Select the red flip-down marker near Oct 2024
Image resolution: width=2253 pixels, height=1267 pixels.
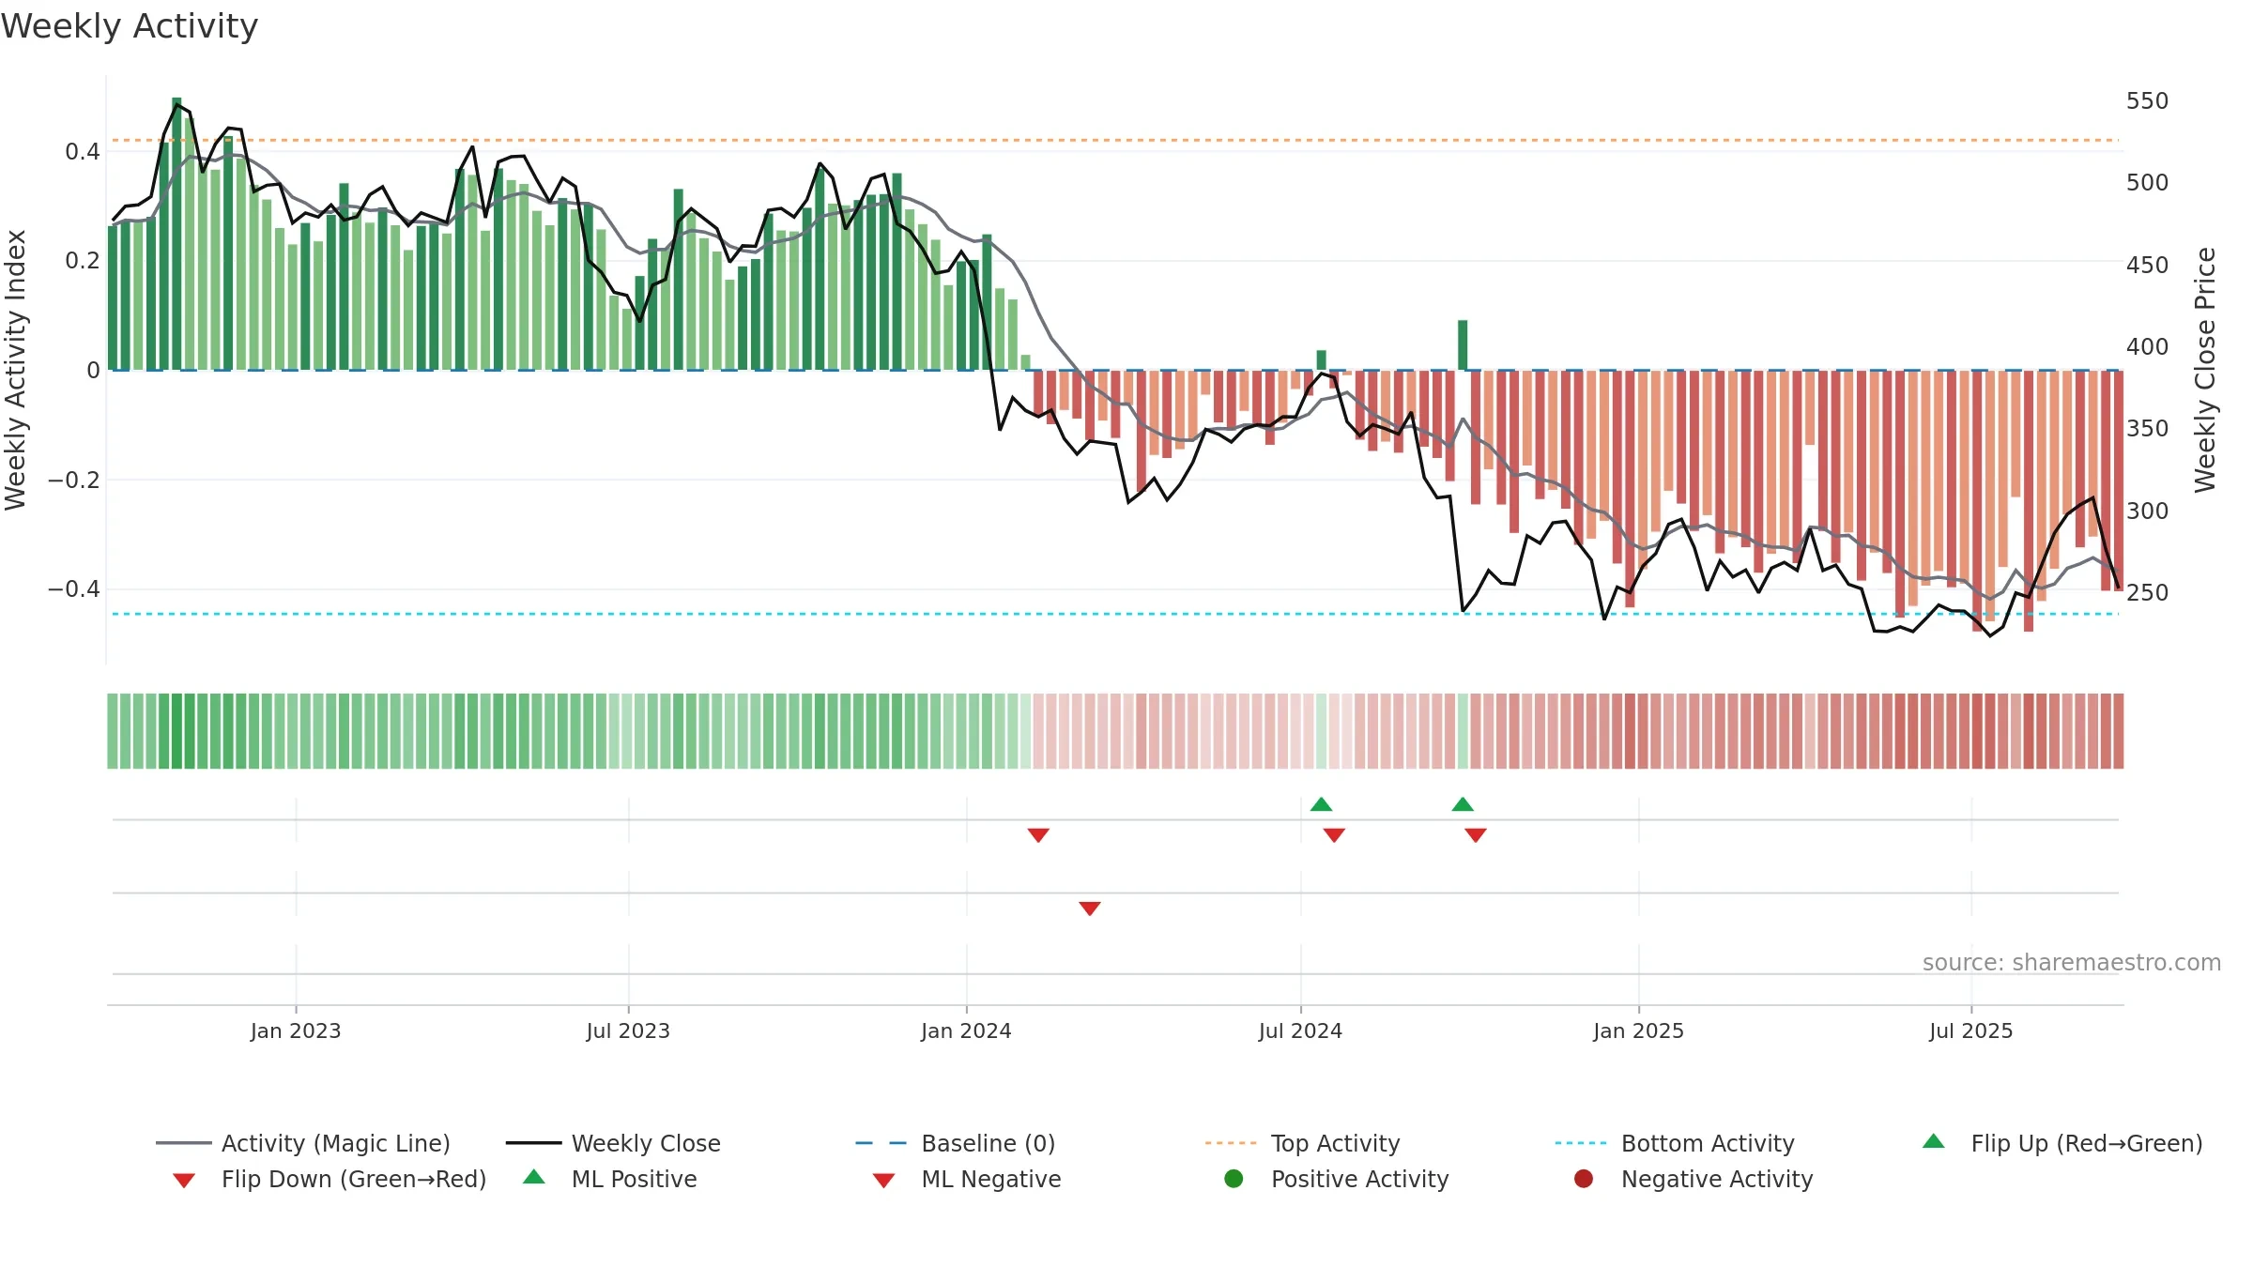coord(1476,835)
